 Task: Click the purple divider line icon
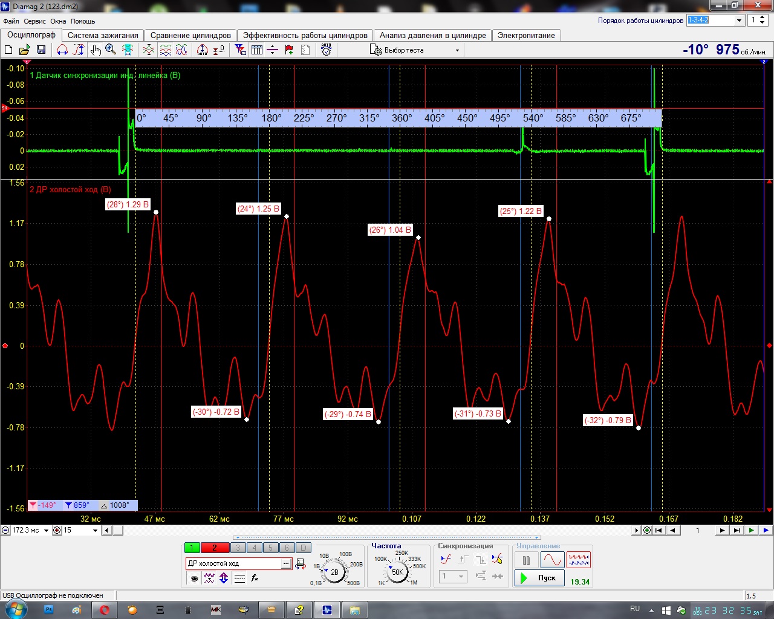(273, 50)
